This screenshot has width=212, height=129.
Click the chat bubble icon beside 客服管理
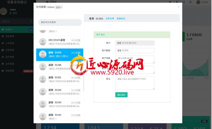click(x=3, y=71)
